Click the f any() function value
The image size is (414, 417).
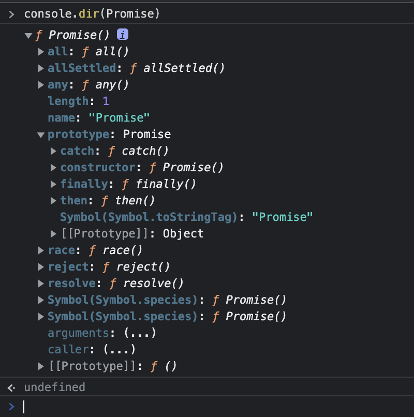pos(106,85)
